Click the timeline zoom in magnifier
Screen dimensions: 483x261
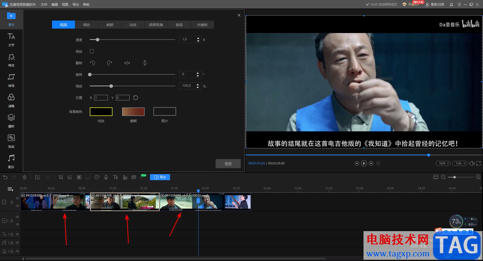478,177
